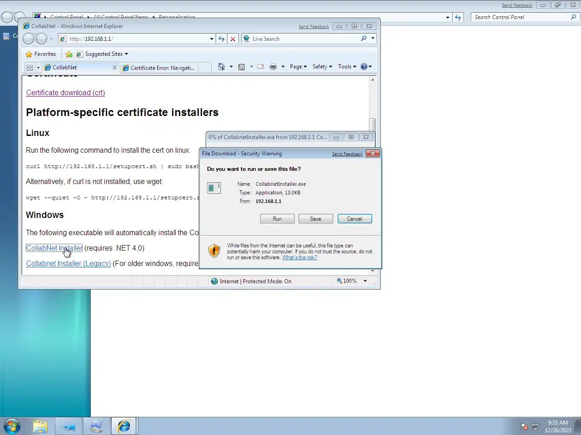The height and width of the screenshot is (435, 581).
Task: Click the CollabNet Installer link
Action: [54, 248]
